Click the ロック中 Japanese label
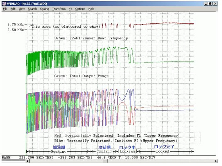The image size is (222, 166). pyautogui.click(x=127, y=147)
